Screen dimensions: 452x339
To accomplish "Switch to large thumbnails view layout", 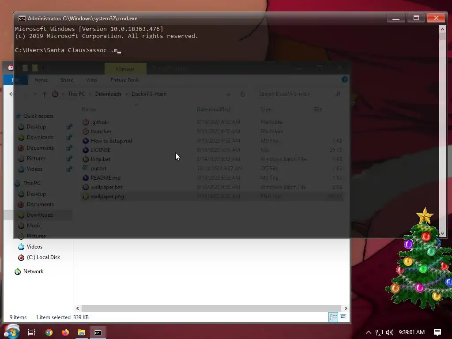I will 343,317.
